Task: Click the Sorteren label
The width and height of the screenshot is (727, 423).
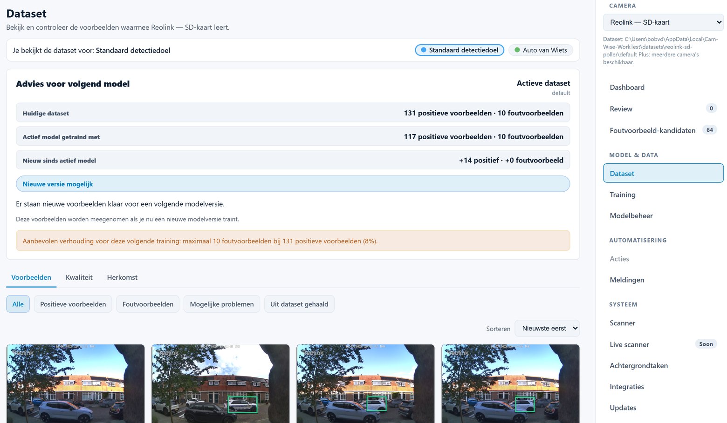Action: click(x=498, y=329)
